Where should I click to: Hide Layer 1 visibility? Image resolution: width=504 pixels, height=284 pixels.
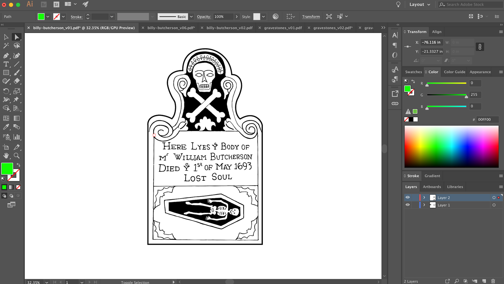coord(408,205)
